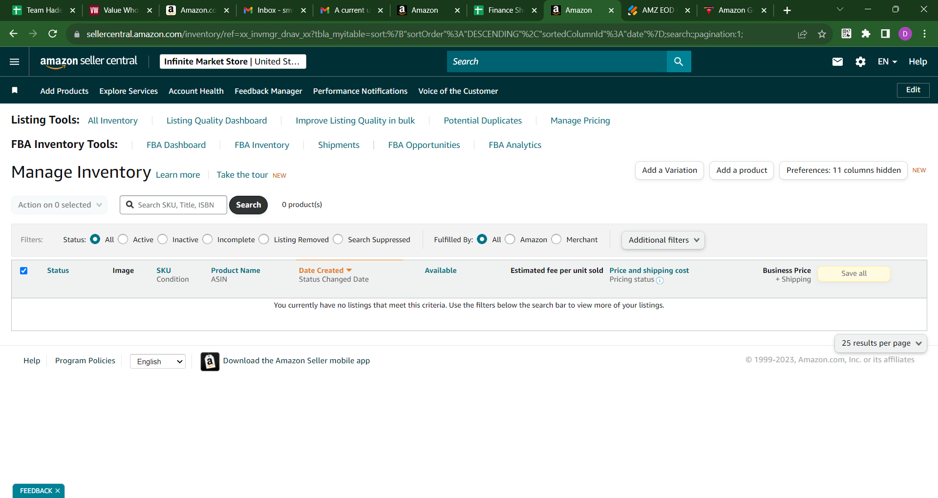Screen dimensions: 938x498
Task: Open the messages envelope icon
Action: coord(837,62)
